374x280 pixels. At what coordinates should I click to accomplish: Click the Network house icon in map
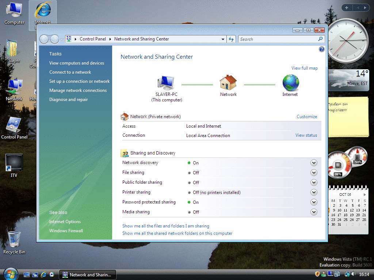tap(228, 82)
